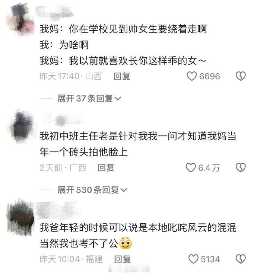The width and height of the screenshot is (257, 275).
Task: Tap broken heart on 福建 comment
Action: (x=241, y=259)
